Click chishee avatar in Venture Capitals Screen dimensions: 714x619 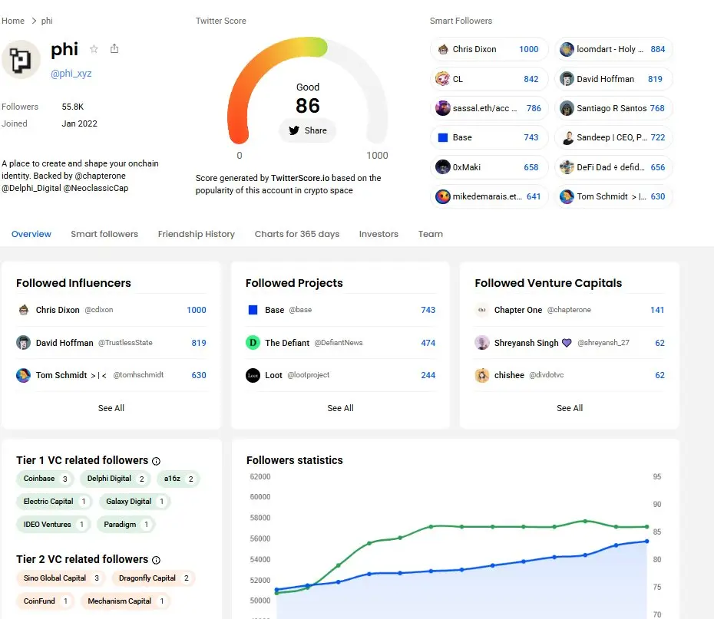(x=482, y=375)
